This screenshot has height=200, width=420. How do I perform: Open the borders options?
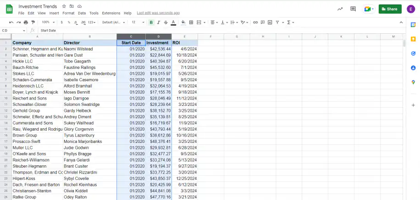coord(191,22)
